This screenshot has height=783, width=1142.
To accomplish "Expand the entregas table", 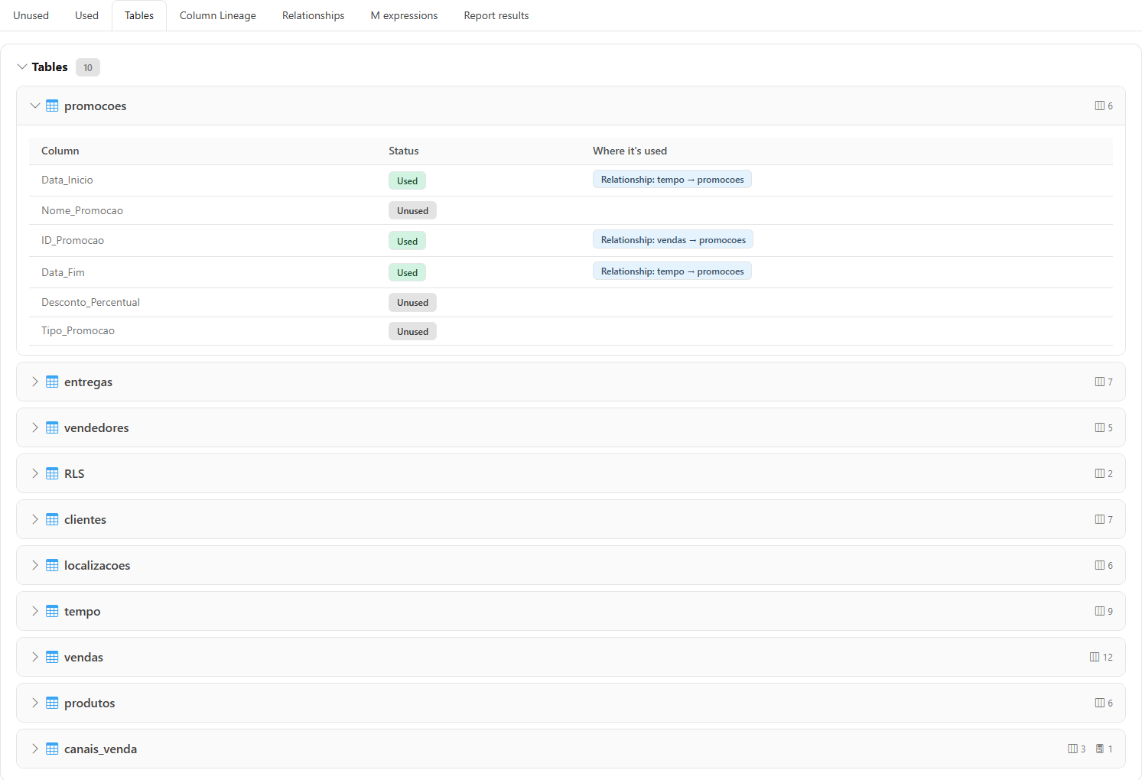I will 35,382.
